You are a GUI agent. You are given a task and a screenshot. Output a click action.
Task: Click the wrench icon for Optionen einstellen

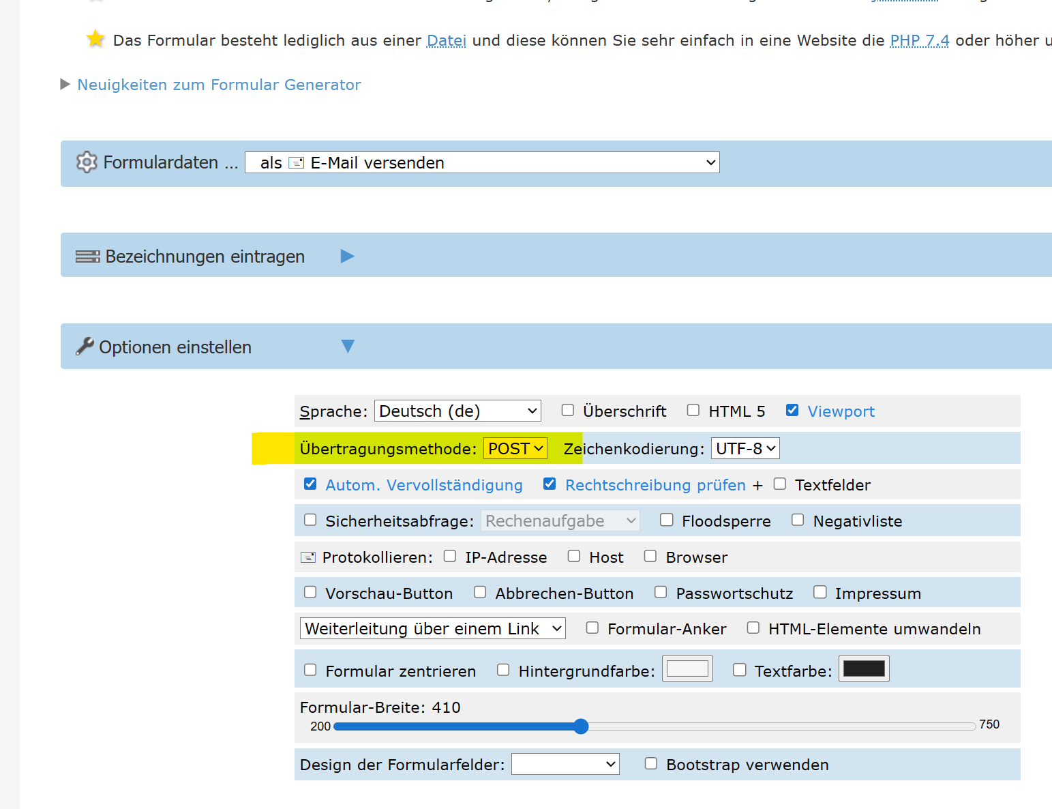point(85,347)
